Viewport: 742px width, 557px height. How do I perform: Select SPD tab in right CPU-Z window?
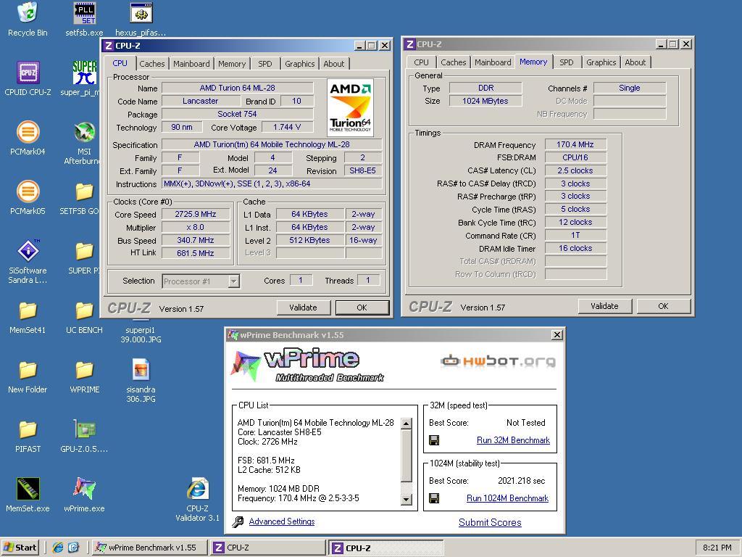point(567,62)
